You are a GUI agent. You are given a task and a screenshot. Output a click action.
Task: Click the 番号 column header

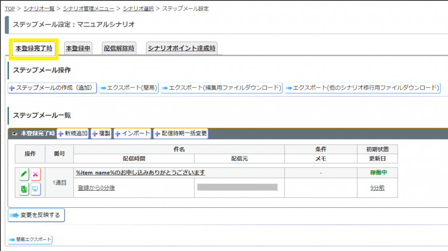(59, 153)
